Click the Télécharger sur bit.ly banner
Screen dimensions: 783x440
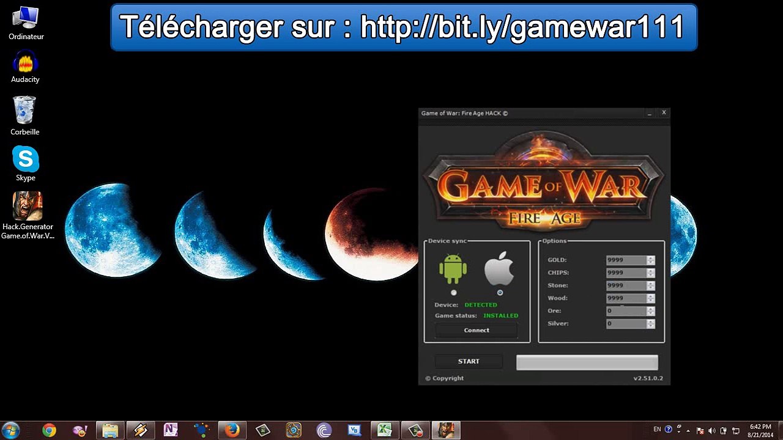pos(404,27)
